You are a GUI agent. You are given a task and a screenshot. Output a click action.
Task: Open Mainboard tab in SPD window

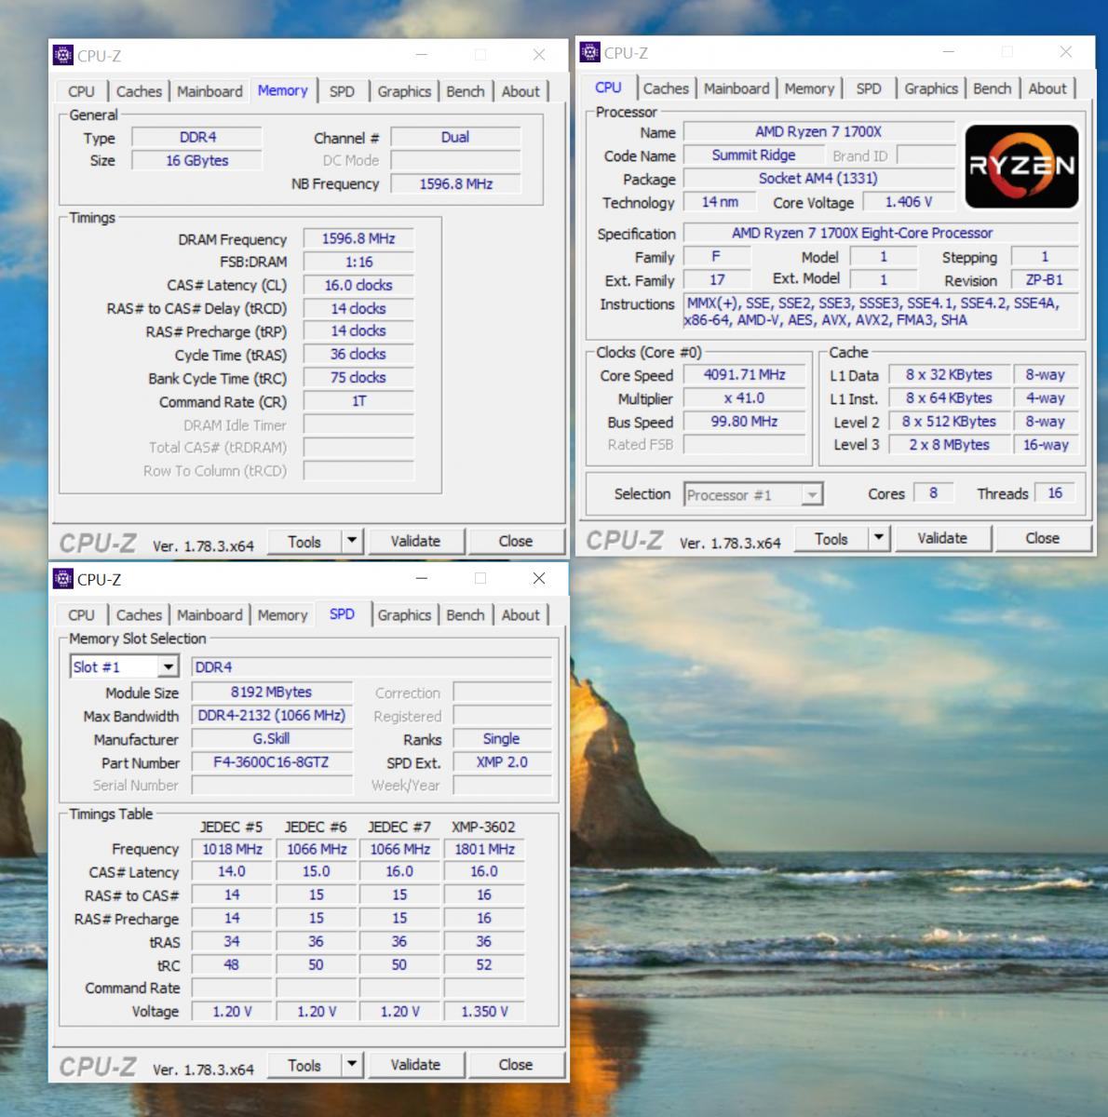pos(209,615)
